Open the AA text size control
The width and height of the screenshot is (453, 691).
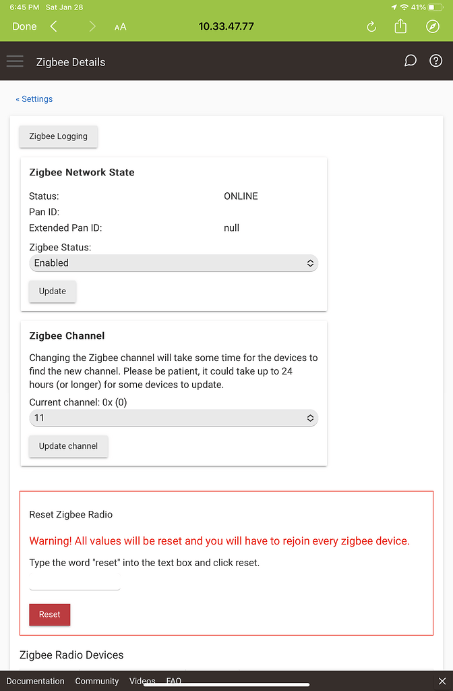tap(120, 27)
